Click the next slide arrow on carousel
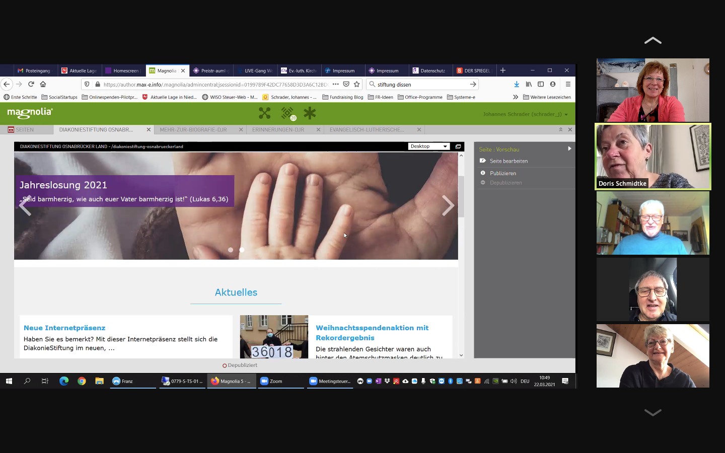The width and height of the screenshot is (725, 453). coord(448,205)
